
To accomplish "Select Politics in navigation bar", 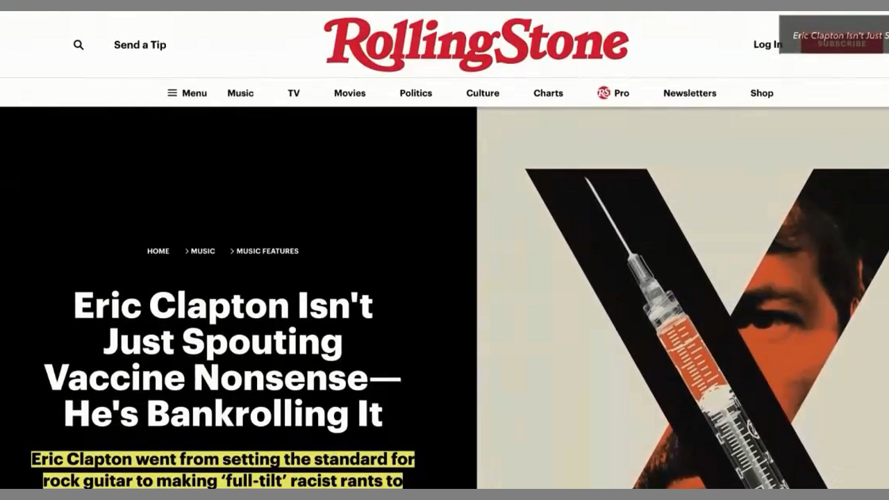I will [415, 93].
